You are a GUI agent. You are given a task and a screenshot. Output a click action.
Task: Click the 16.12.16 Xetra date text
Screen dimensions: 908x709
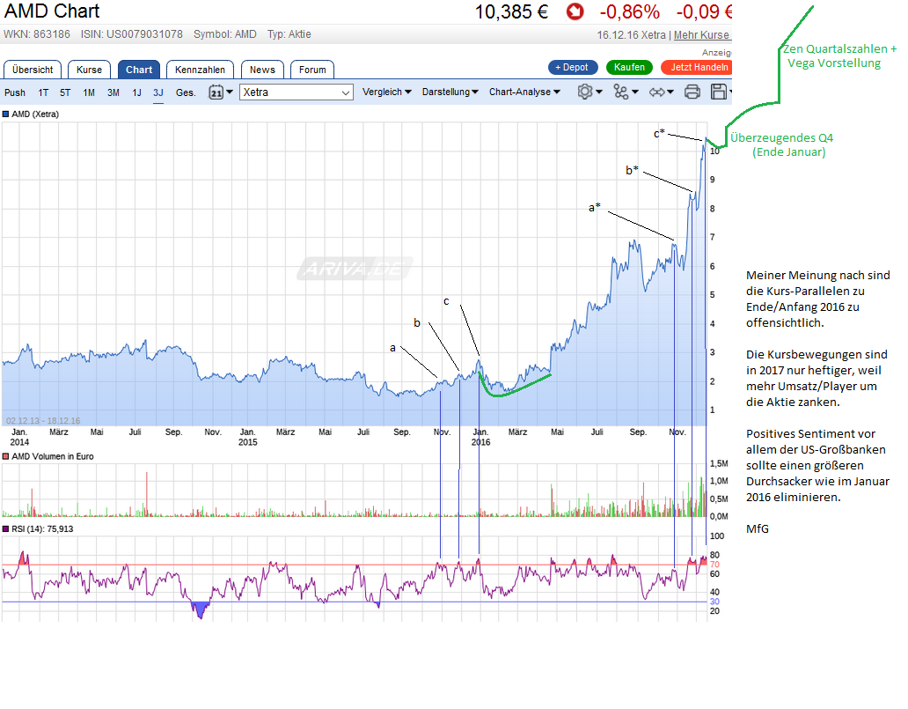coord(631,34)
